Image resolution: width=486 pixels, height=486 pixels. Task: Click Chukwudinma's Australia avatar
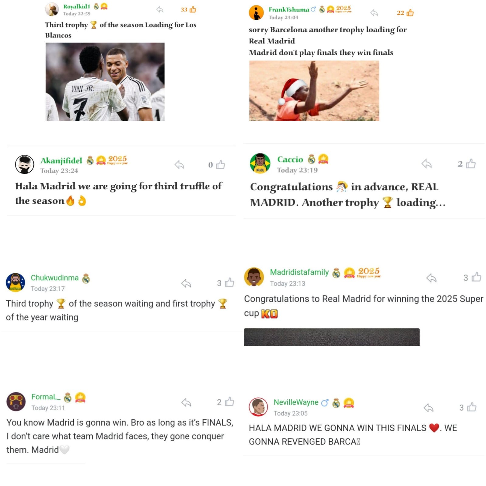coord(16,282)
